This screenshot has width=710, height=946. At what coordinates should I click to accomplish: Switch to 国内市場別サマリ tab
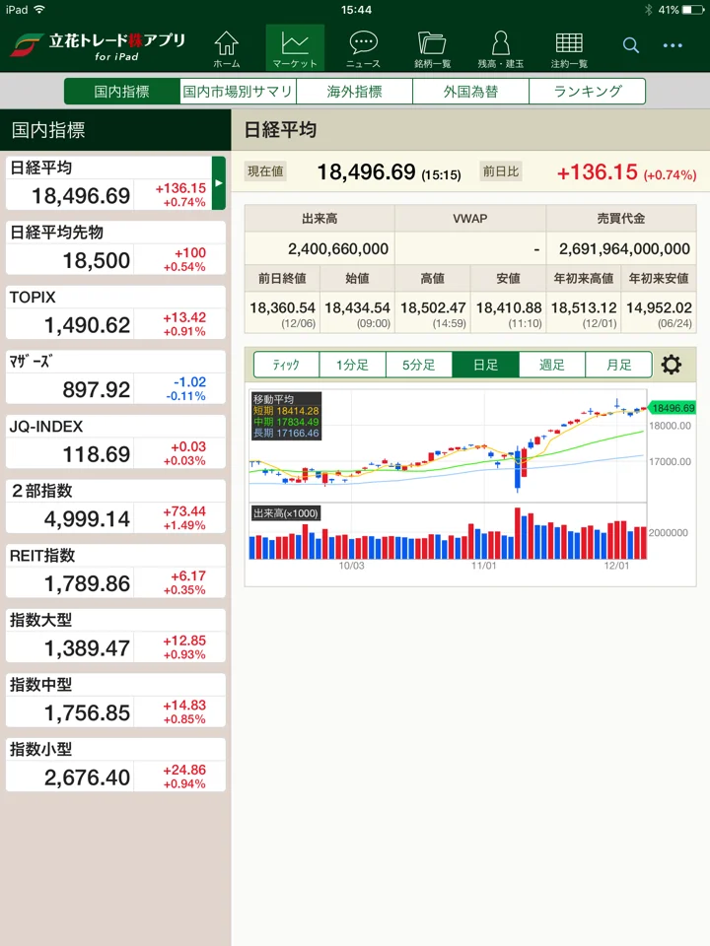[238, 91]
